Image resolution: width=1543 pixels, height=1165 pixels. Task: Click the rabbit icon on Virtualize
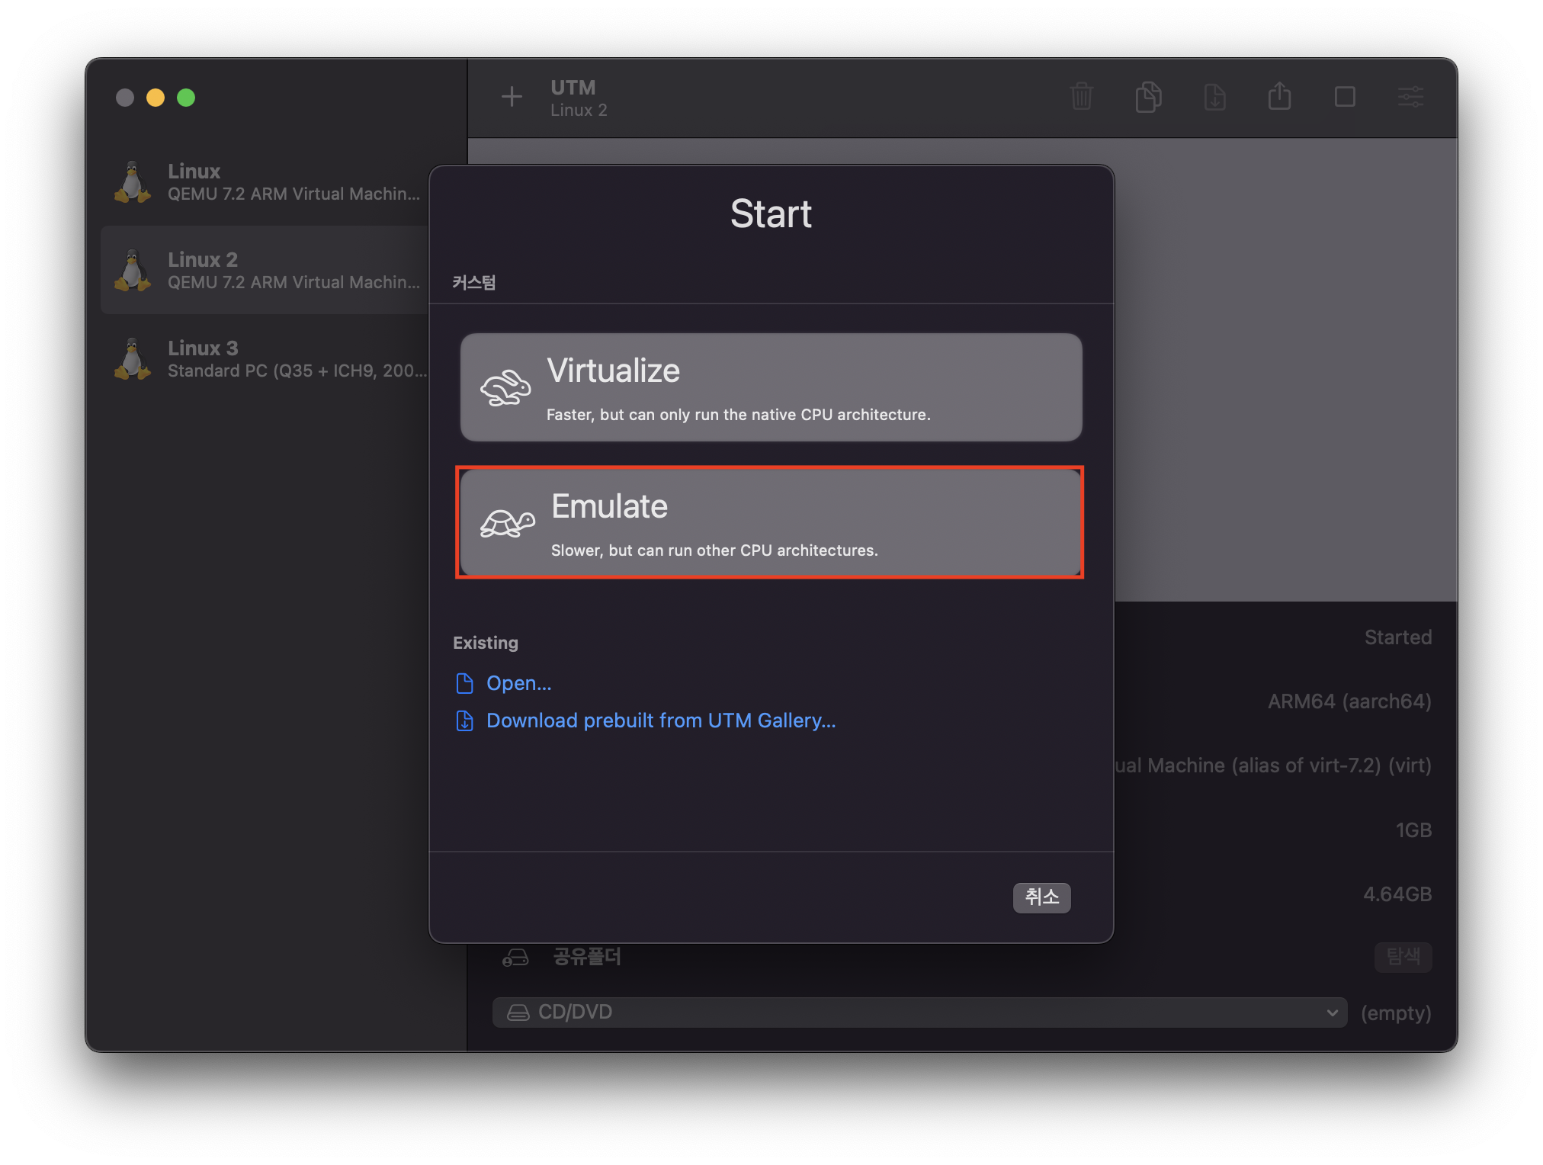pos(505,387)
